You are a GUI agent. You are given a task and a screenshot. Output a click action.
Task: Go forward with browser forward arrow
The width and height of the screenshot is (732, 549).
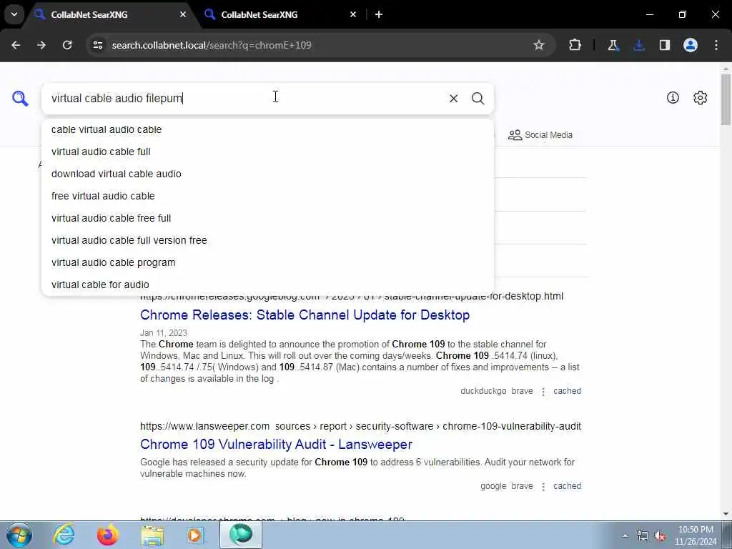[x=41, y=45]
